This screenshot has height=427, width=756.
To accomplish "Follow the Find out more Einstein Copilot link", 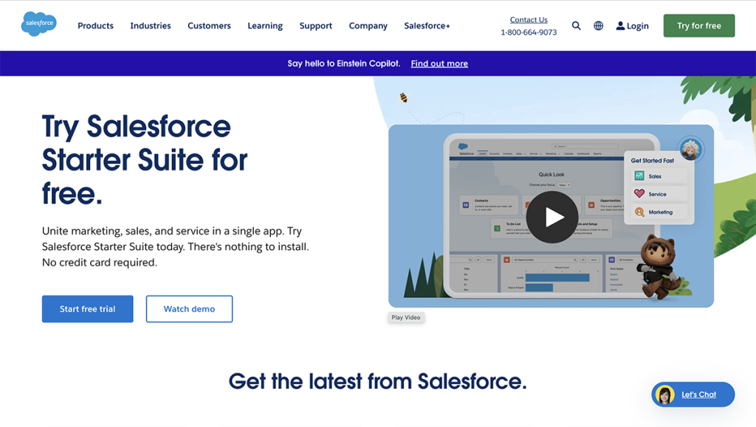I will pos(439,63).
